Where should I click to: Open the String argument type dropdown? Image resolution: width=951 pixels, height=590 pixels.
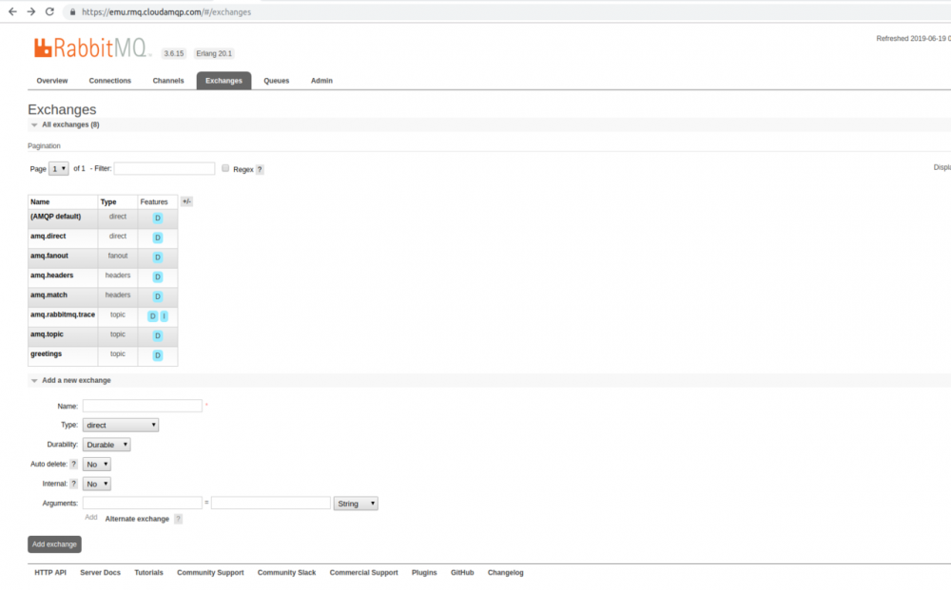(356, 503)
